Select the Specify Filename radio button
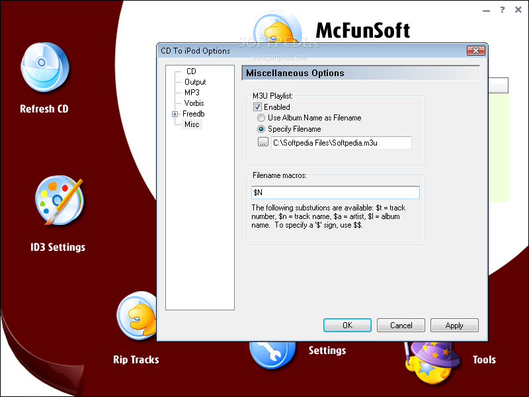 (x=261, y=129)
